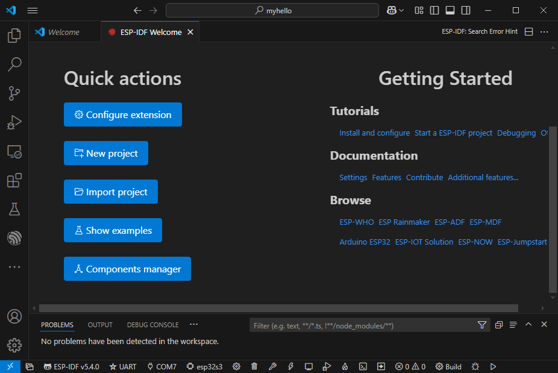This screenshot has width=558, height=373.
Task: Click the Monitor Device screen icon
Action: tap(309, 366)
